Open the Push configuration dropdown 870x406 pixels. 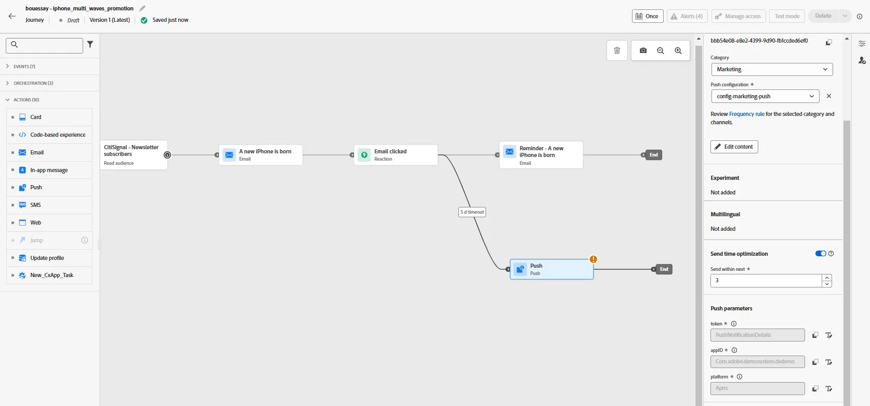coord(765,96)
